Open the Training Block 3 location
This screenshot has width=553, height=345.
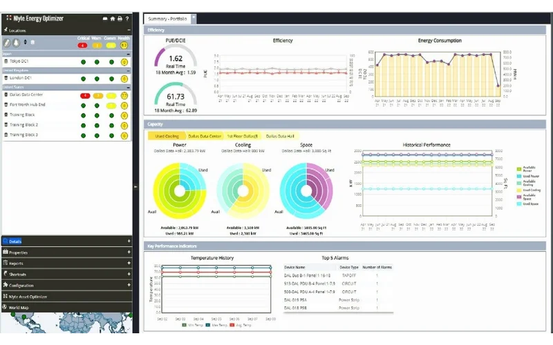coord(24,135)
